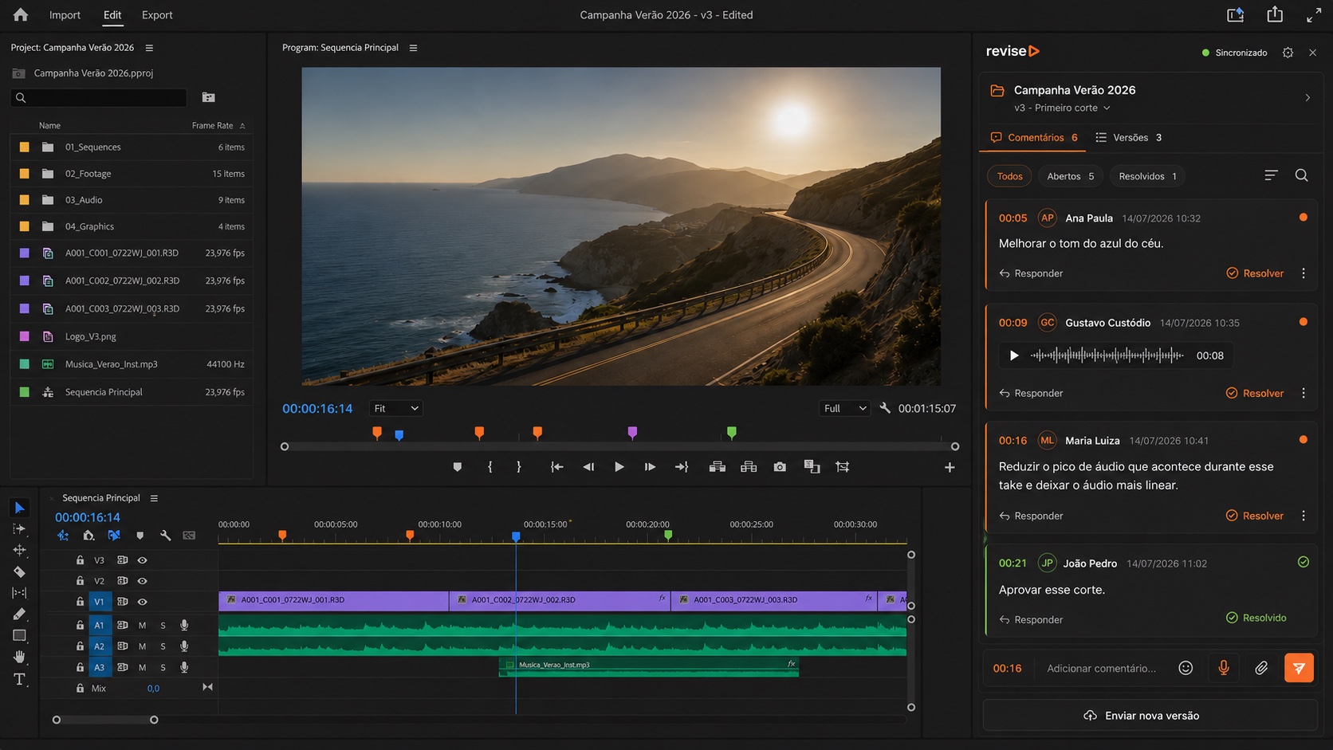Step forward one frame
Screen dimensions: 1333x750
[650, 467]
